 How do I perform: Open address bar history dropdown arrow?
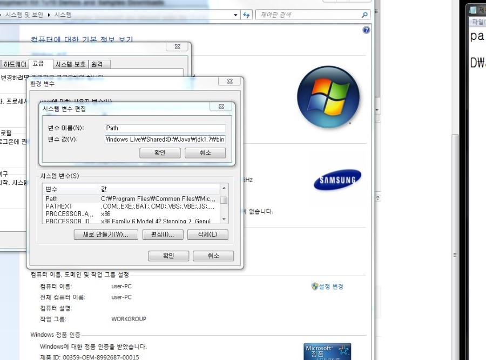pyautogui.click(x=235, y=15)
